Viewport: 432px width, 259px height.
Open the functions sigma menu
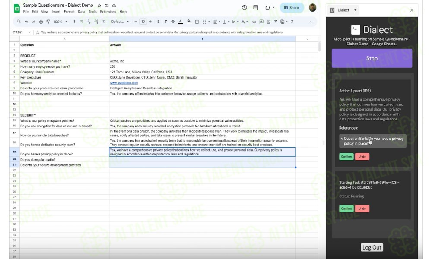click(292, 22)
